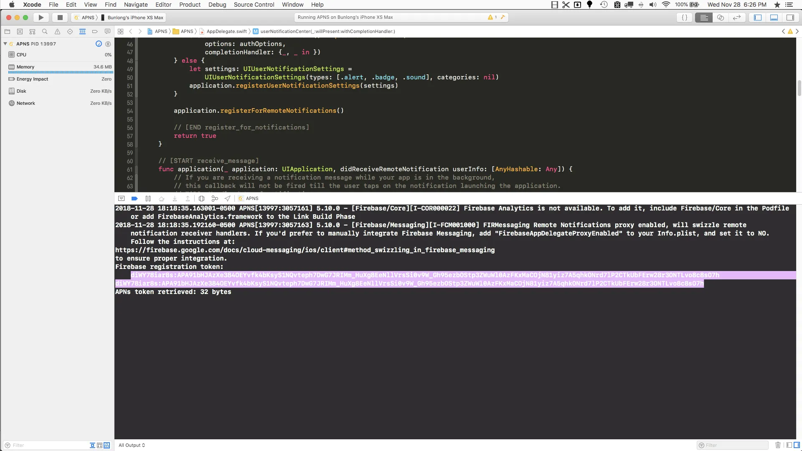The width and height of the screenshot is (802, 451).
Task: Click the Simulate Location arrow icon
Action: coord(227,198)
